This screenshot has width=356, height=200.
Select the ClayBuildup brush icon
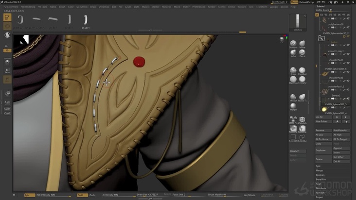(x=302, y=70)
